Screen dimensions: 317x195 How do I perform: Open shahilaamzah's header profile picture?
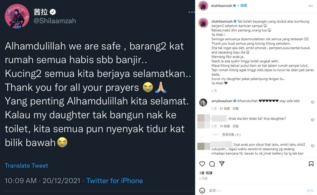pos(203,6)
